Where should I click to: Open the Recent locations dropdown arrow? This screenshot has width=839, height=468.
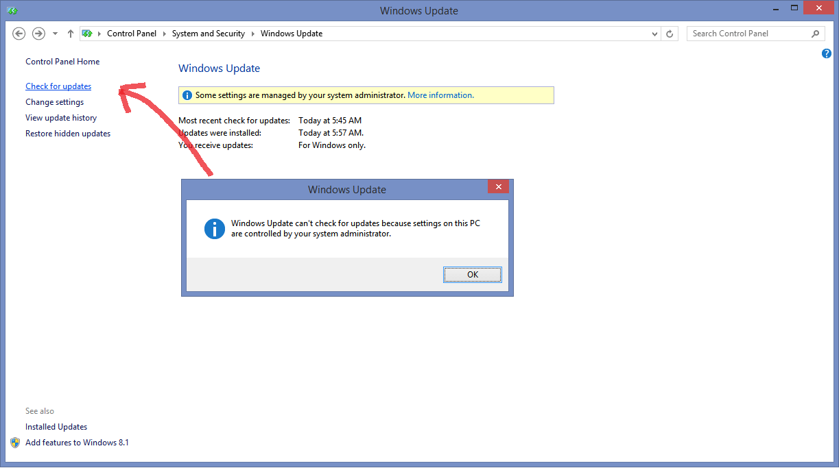pos(55,34)
